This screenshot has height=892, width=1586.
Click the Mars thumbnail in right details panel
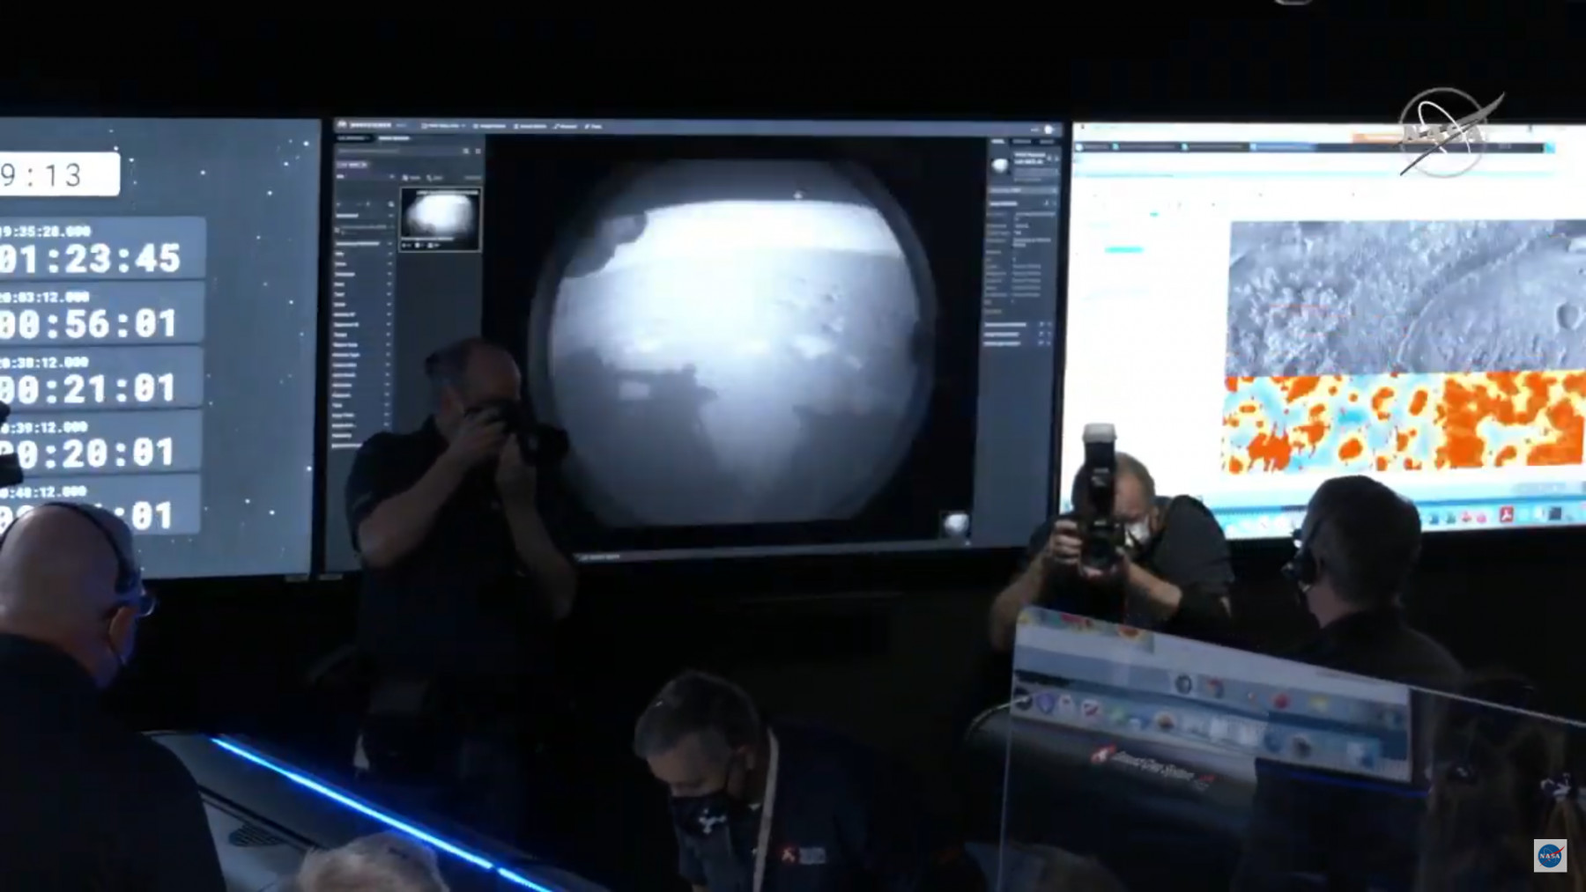point(1000,165)
